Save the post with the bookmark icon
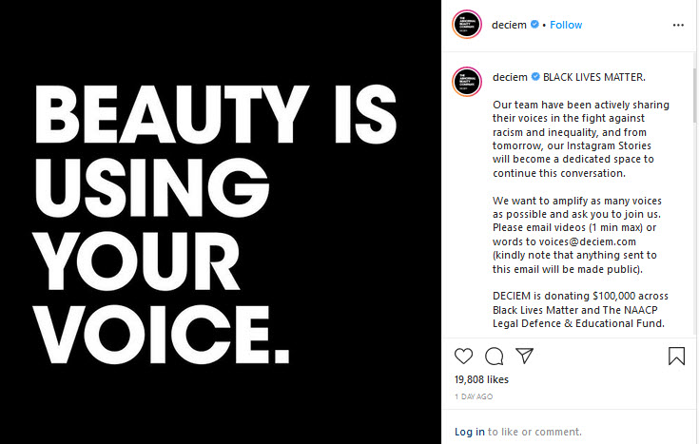Viewport: 699px width, 444px height. pos(676,356)
